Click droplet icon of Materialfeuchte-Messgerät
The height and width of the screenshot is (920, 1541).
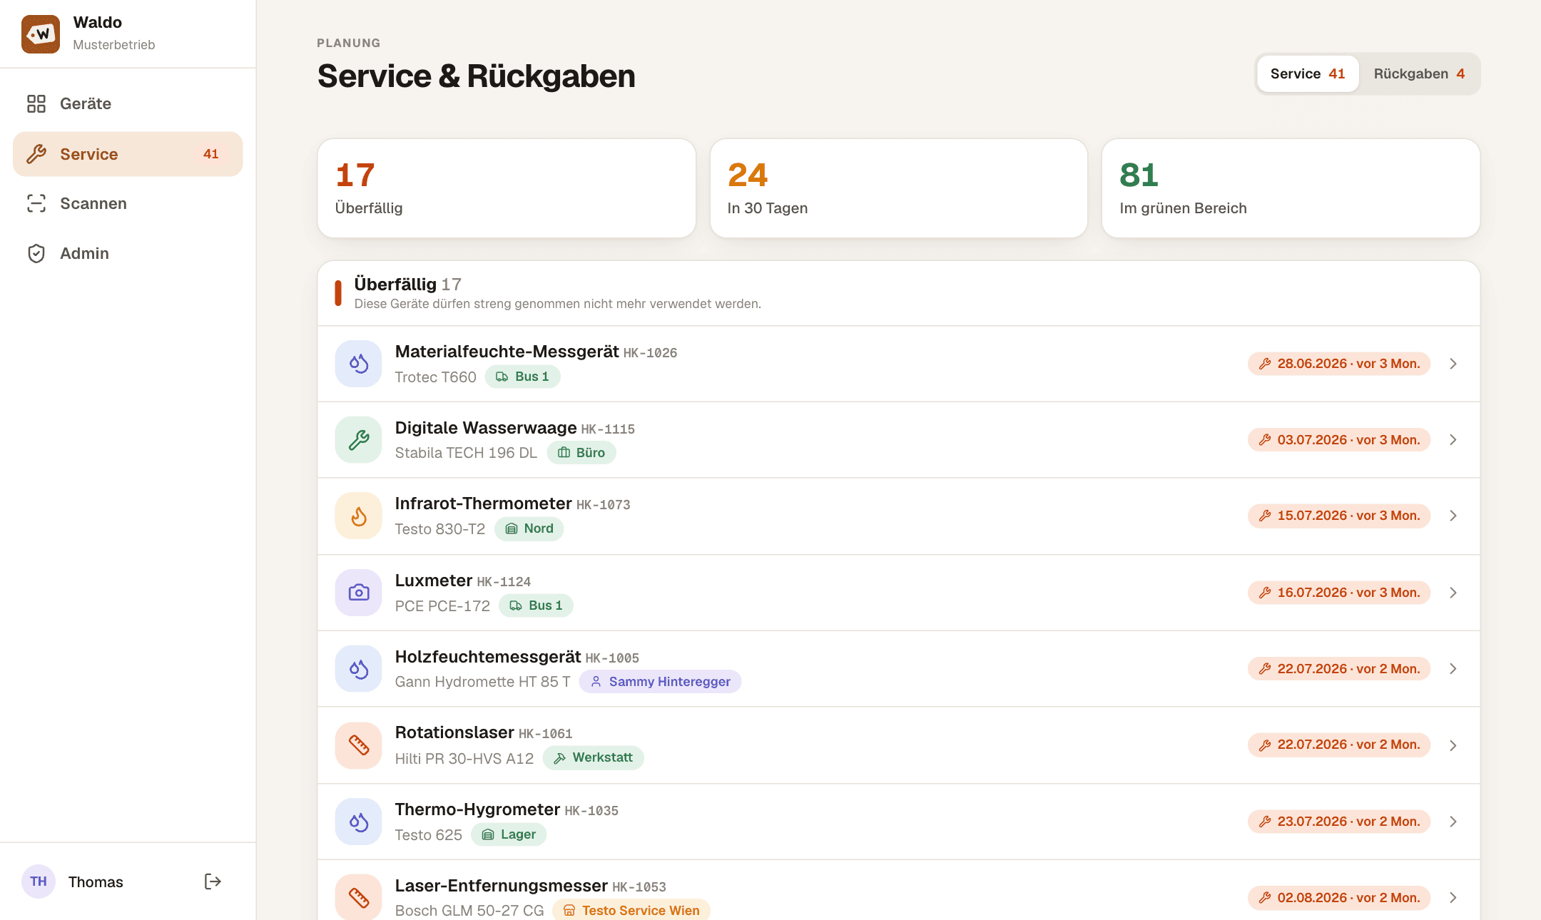point(359,364)
